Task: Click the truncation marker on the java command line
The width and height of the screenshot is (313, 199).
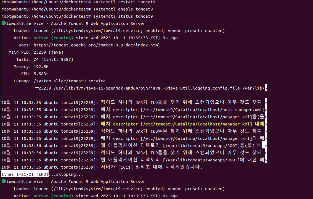Action: coord(266,88)
